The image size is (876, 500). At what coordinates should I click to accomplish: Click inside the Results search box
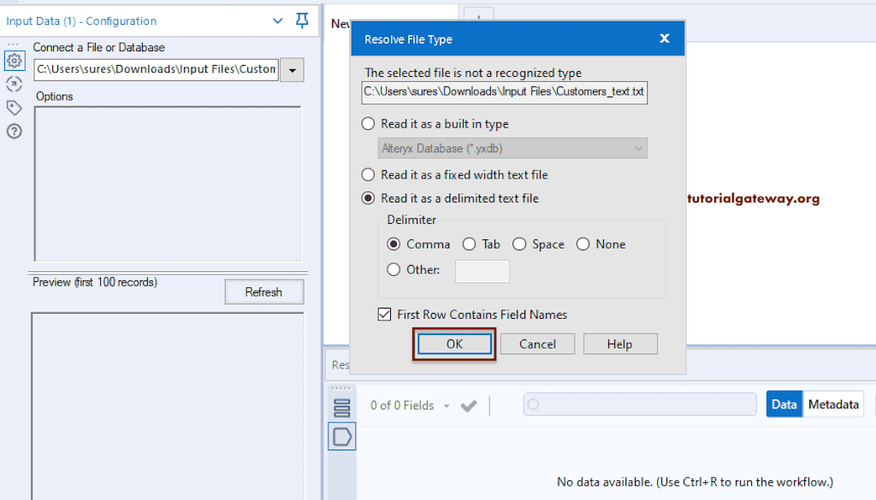[639, 404]
